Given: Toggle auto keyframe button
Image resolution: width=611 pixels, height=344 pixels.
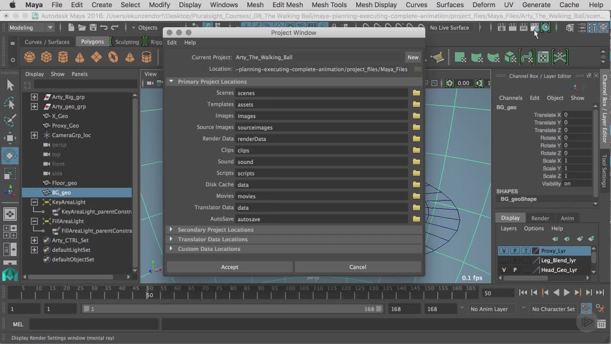Looking at the screenshot, I should pos(586,309).
